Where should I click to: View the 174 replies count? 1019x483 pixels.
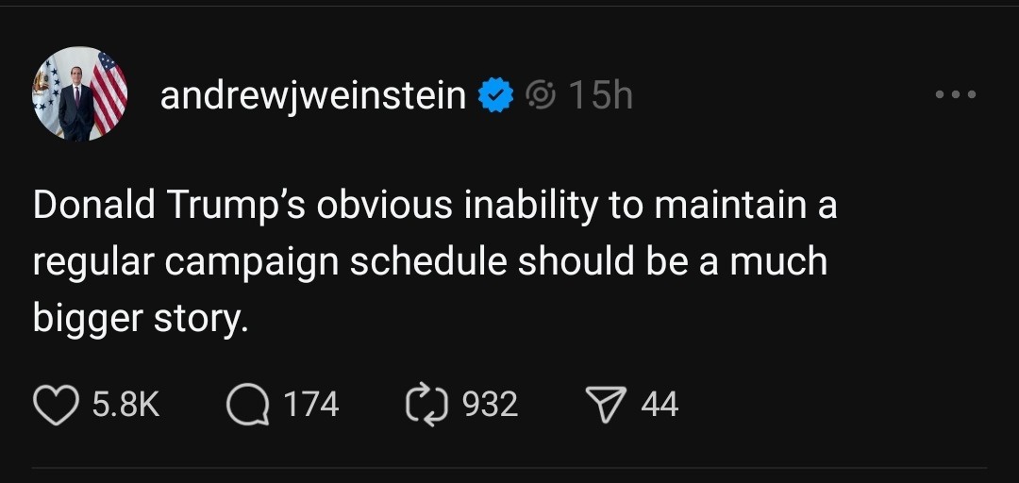[x=310, y=405]
